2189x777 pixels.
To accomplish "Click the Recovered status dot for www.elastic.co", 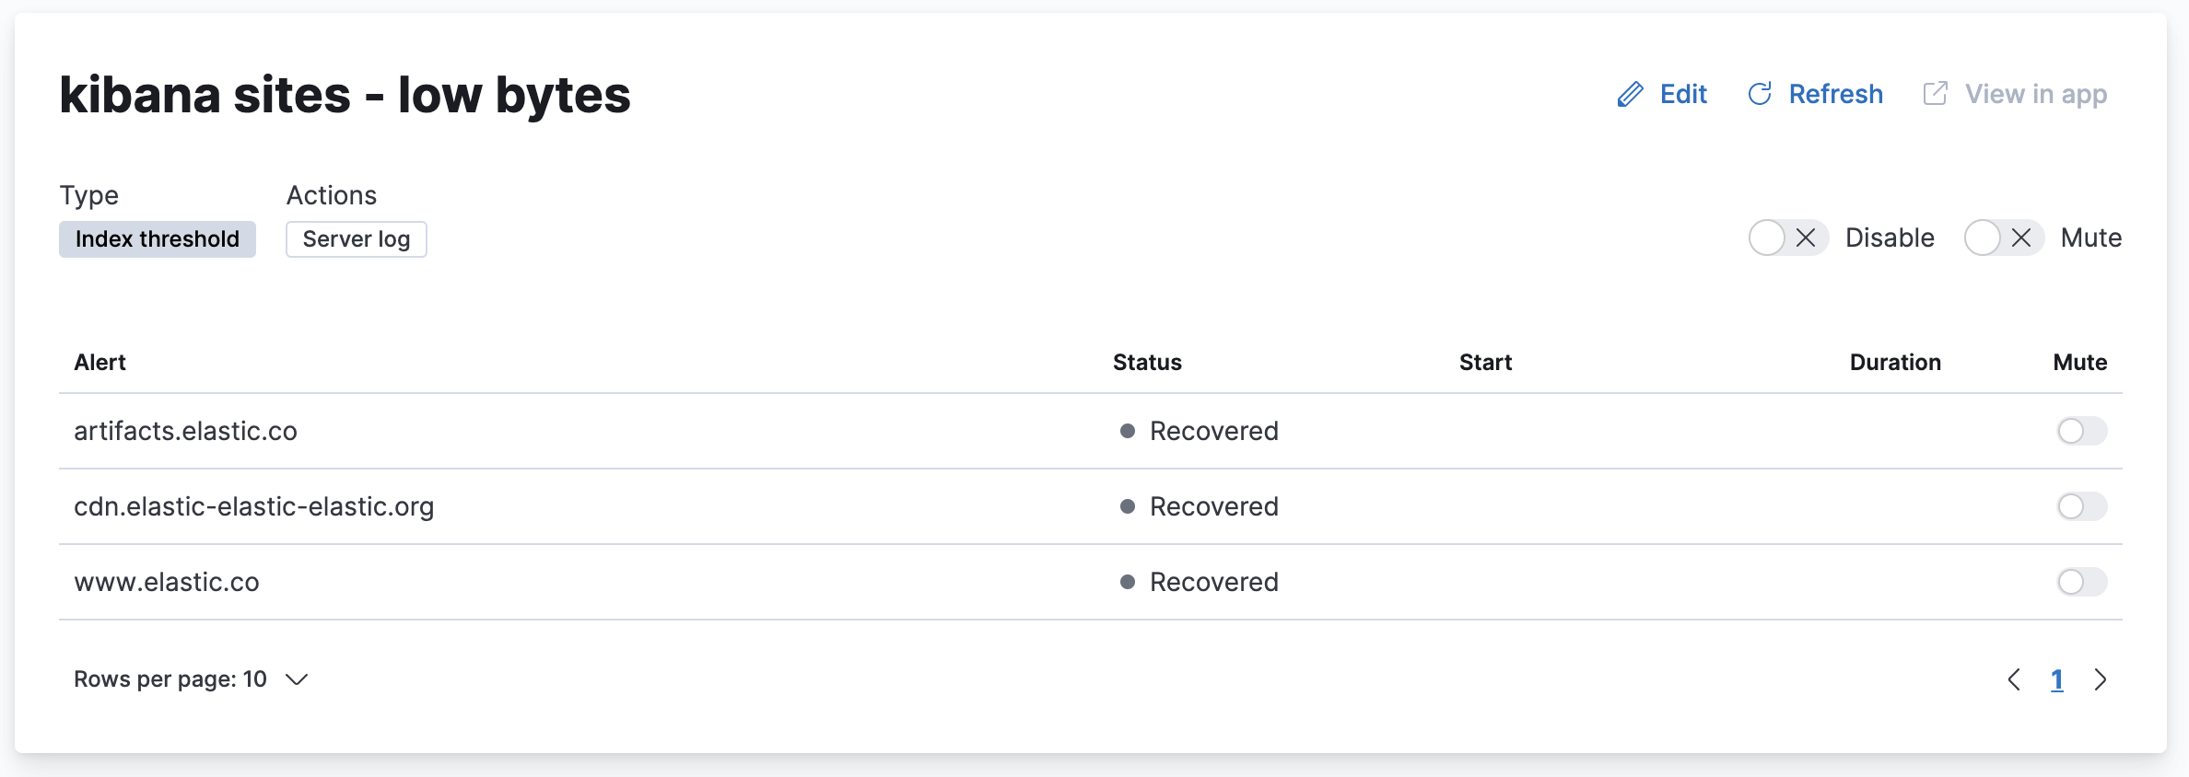I will (x=1125, y=582).
